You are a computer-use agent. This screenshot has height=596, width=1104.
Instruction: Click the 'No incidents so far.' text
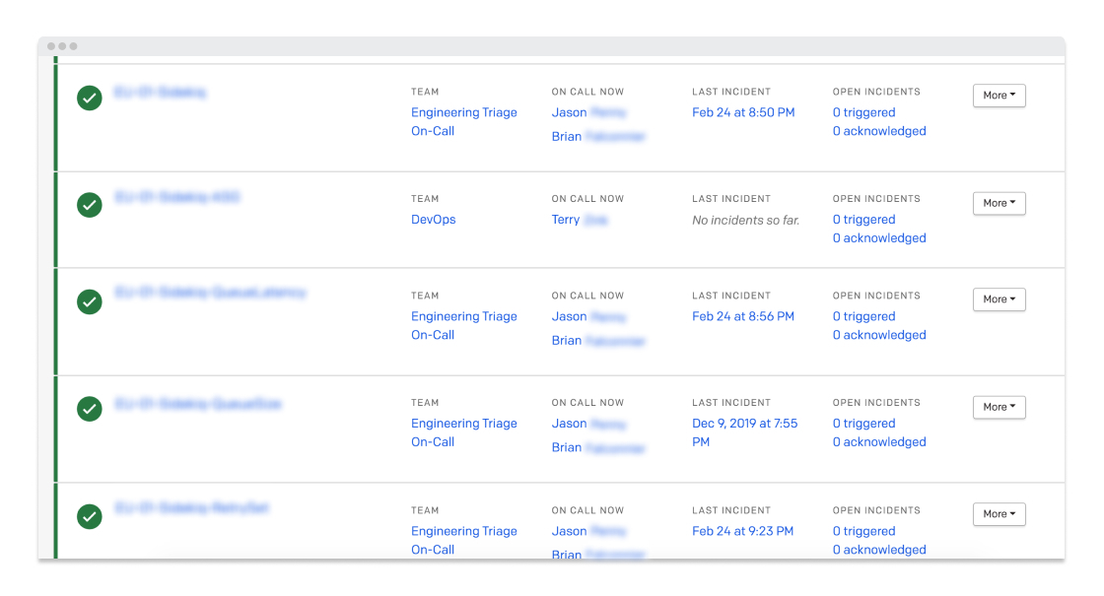pyautogui.click(x=745, y=221)
